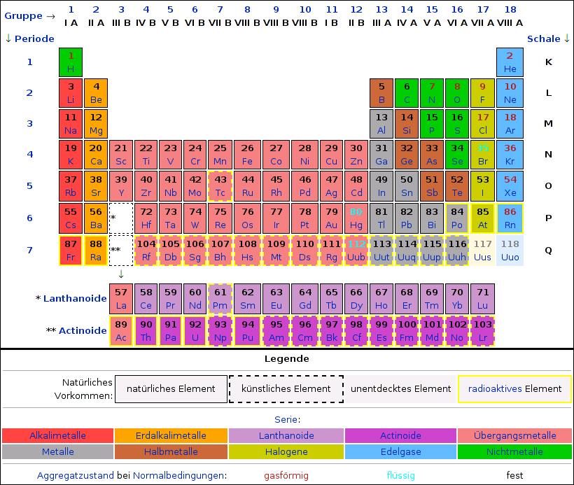Click the Gruppe header link
The image size is (574, 485).
[23, 16]
